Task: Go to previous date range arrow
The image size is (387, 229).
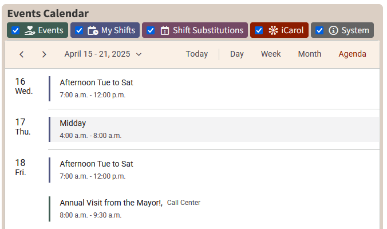Action: 22,54
